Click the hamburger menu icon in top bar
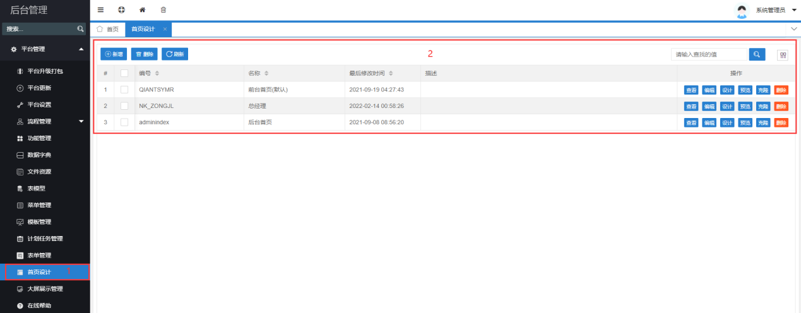This screenshot has height=313, width=801. click(100, 9)
